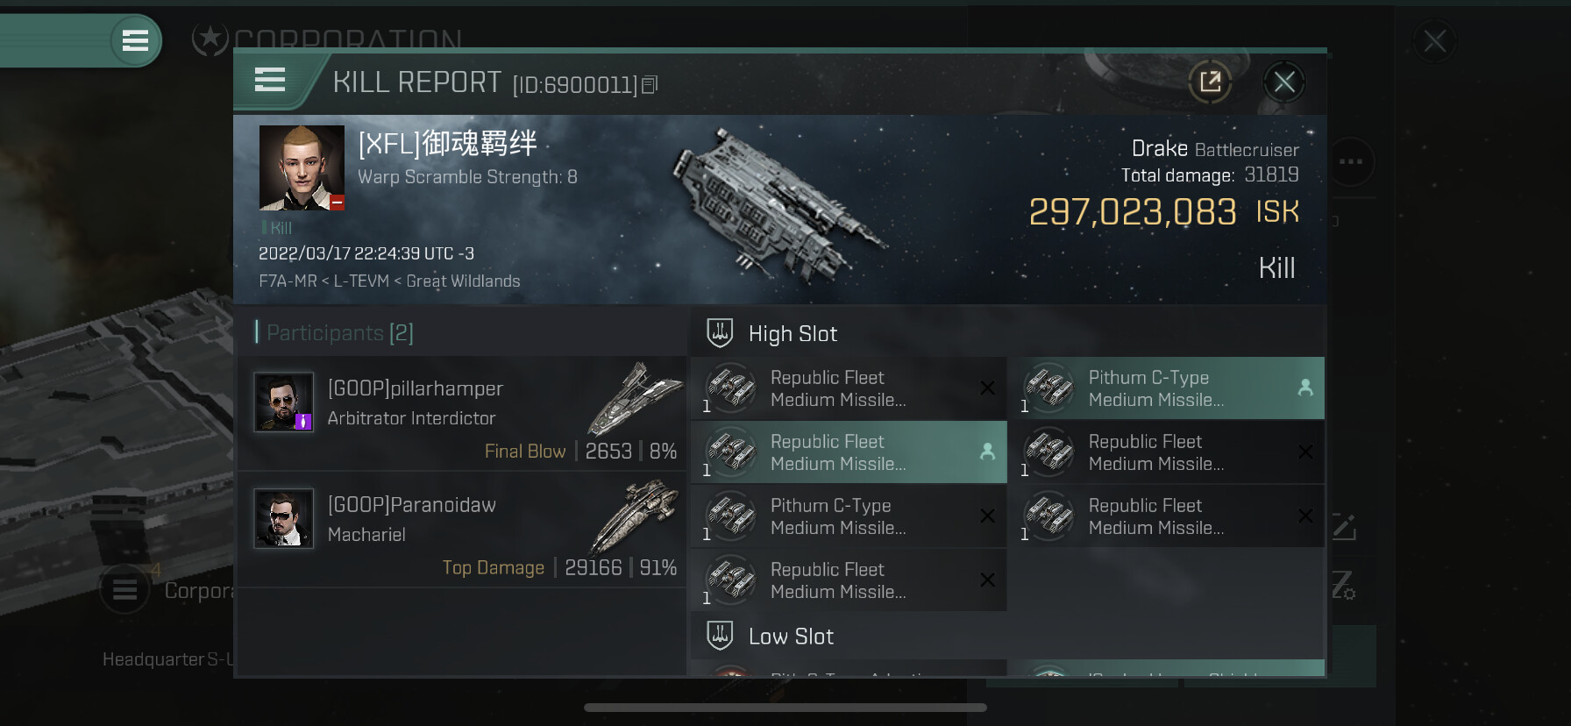Viewport: 1571px width, 726px height.
Task: Open the victim character portrait
Action: pos(302,167)
